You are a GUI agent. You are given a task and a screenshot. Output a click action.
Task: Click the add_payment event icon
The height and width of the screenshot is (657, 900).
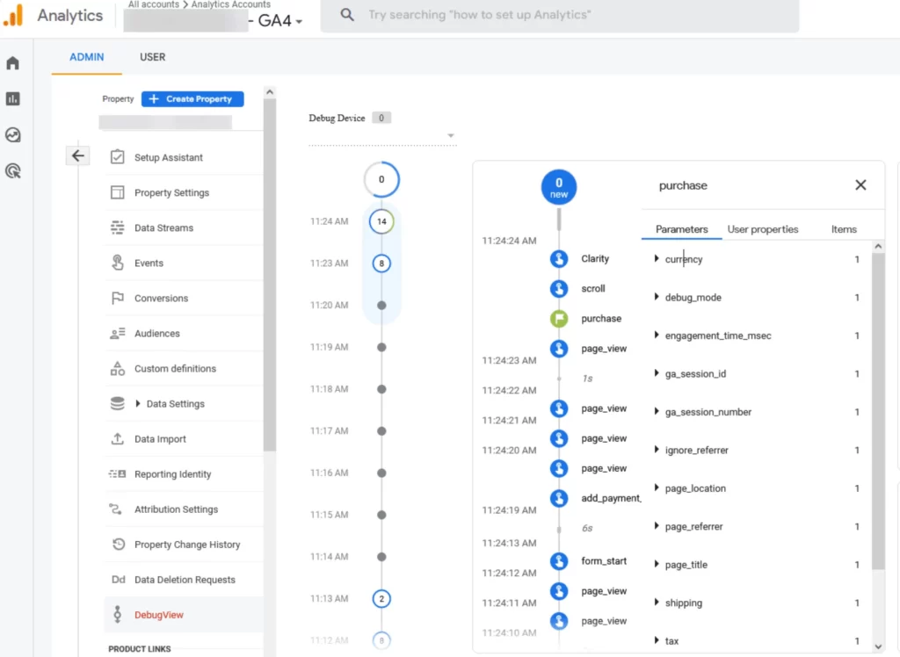click(559, 498)
